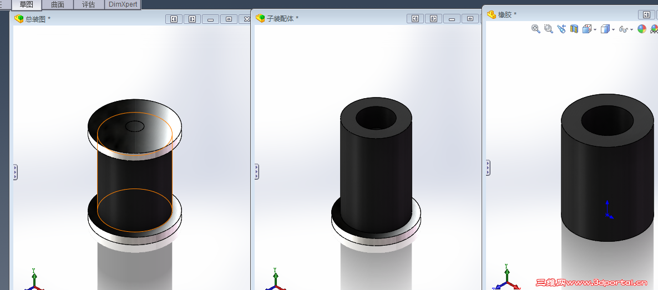658x290 pixels.
Task: Tile 总装图 window to the right
Action: point(192,19)
